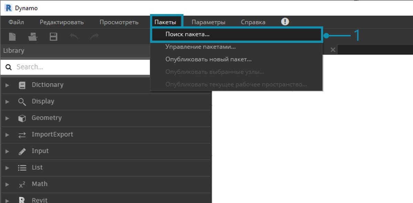Click the Undo arrow icon
This screenshot has height=203, width=413.
click(x=74, y=36)
